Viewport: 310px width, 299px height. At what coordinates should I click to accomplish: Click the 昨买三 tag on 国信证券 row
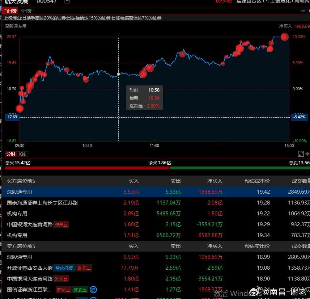(x=63, y=290)
